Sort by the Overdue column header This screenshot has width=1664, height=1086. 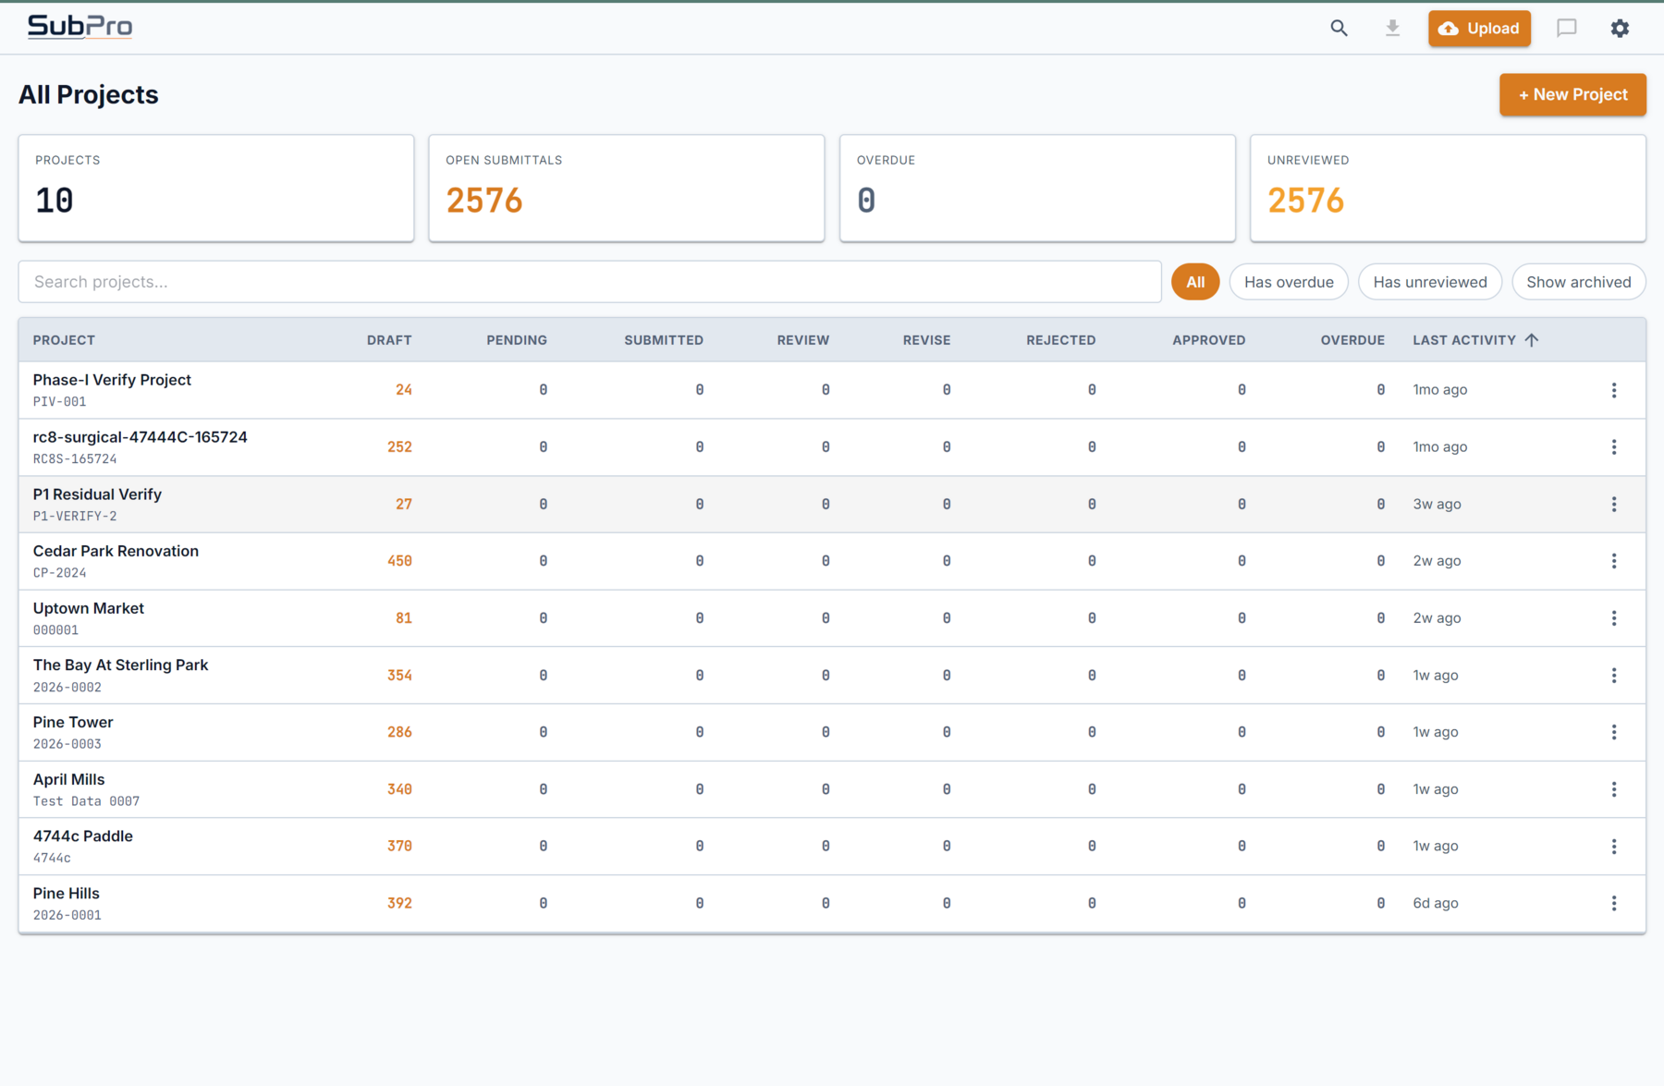[x=1352, y=340]
